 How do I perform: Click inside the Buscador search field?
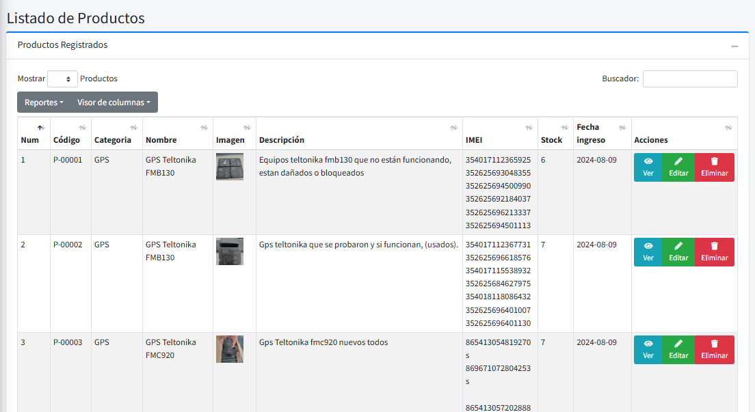(x=689, y=79)
